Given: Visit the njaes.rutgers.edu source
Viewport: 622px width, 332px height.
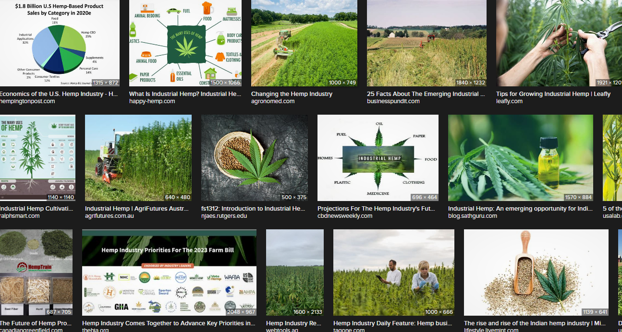Looking at the screenshot, I should pos(225,216).
